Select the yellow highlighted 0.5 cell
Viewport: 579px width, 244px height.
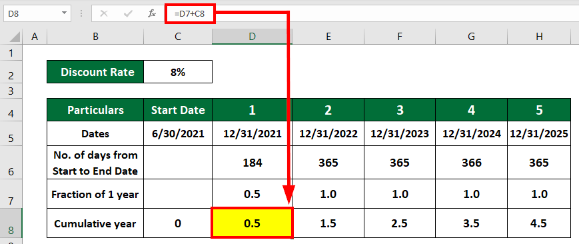[x=252, y=223]
